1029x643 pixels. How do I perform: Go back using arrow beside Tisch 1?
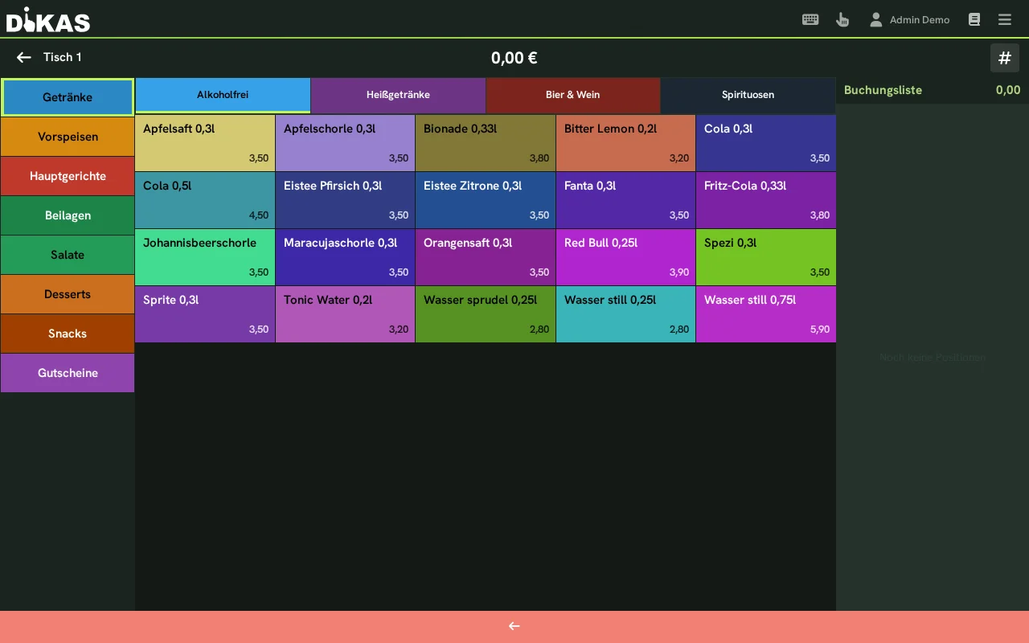(24, 57)
